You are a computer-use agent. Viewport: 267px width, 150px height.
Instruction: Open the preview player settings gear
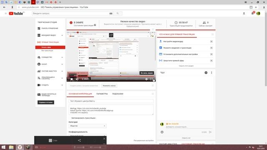pyautogui.click(x=146, y=79)
